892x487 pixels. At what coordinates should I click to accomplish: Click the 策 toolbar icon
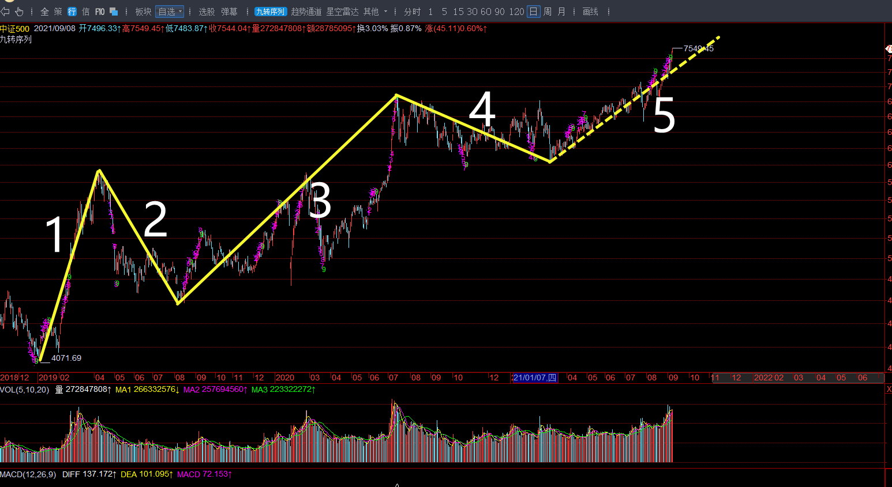[58, 12]
